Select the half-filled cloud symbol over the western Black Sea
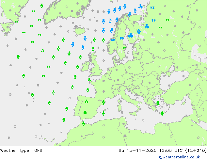Image resolution: width=207 pixels, height=160 pixels. click(x=164, y=76)
